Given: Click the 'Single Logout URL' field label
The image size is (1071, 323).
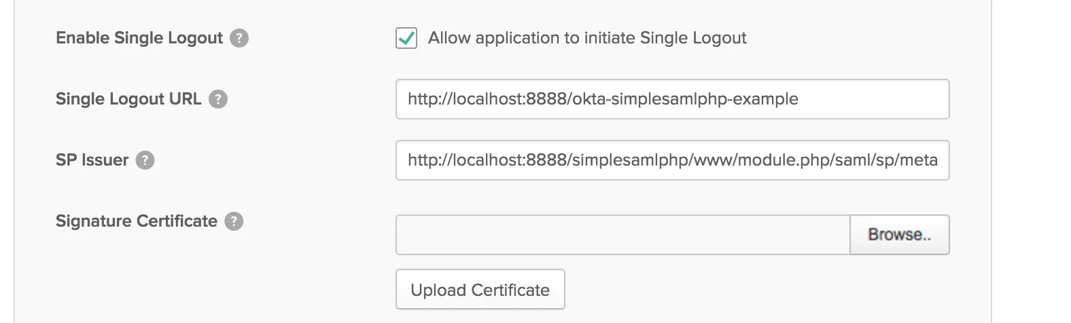Looking at the screenshot, I should pyautogui.click(x=128, y=99).
